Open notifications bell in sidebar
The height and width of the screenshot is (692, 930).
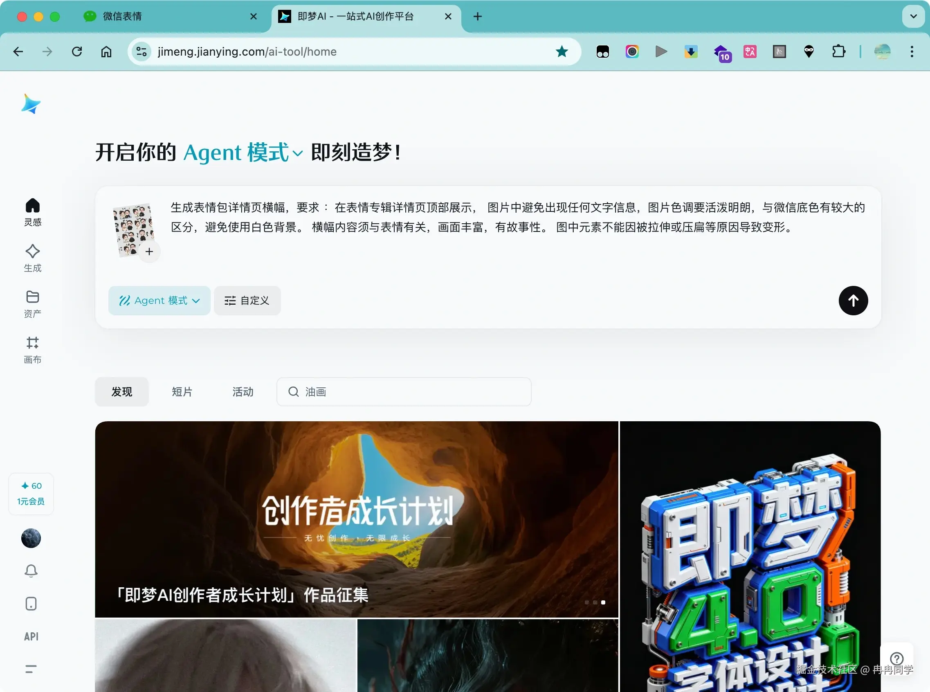tap(31, 571)
